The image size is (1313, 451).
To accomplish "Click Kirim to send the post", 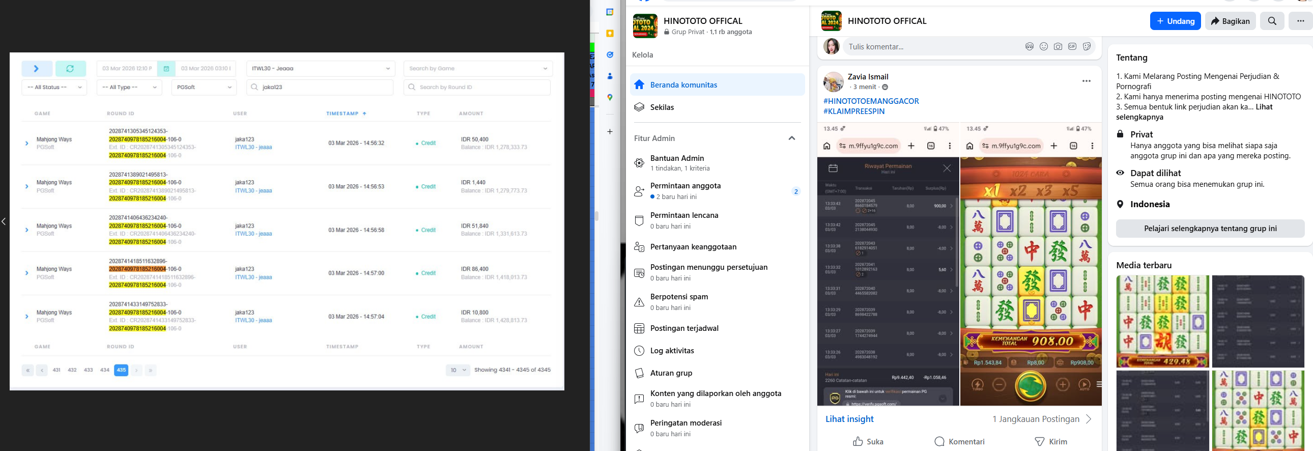I will click(x=1050, y=441).
